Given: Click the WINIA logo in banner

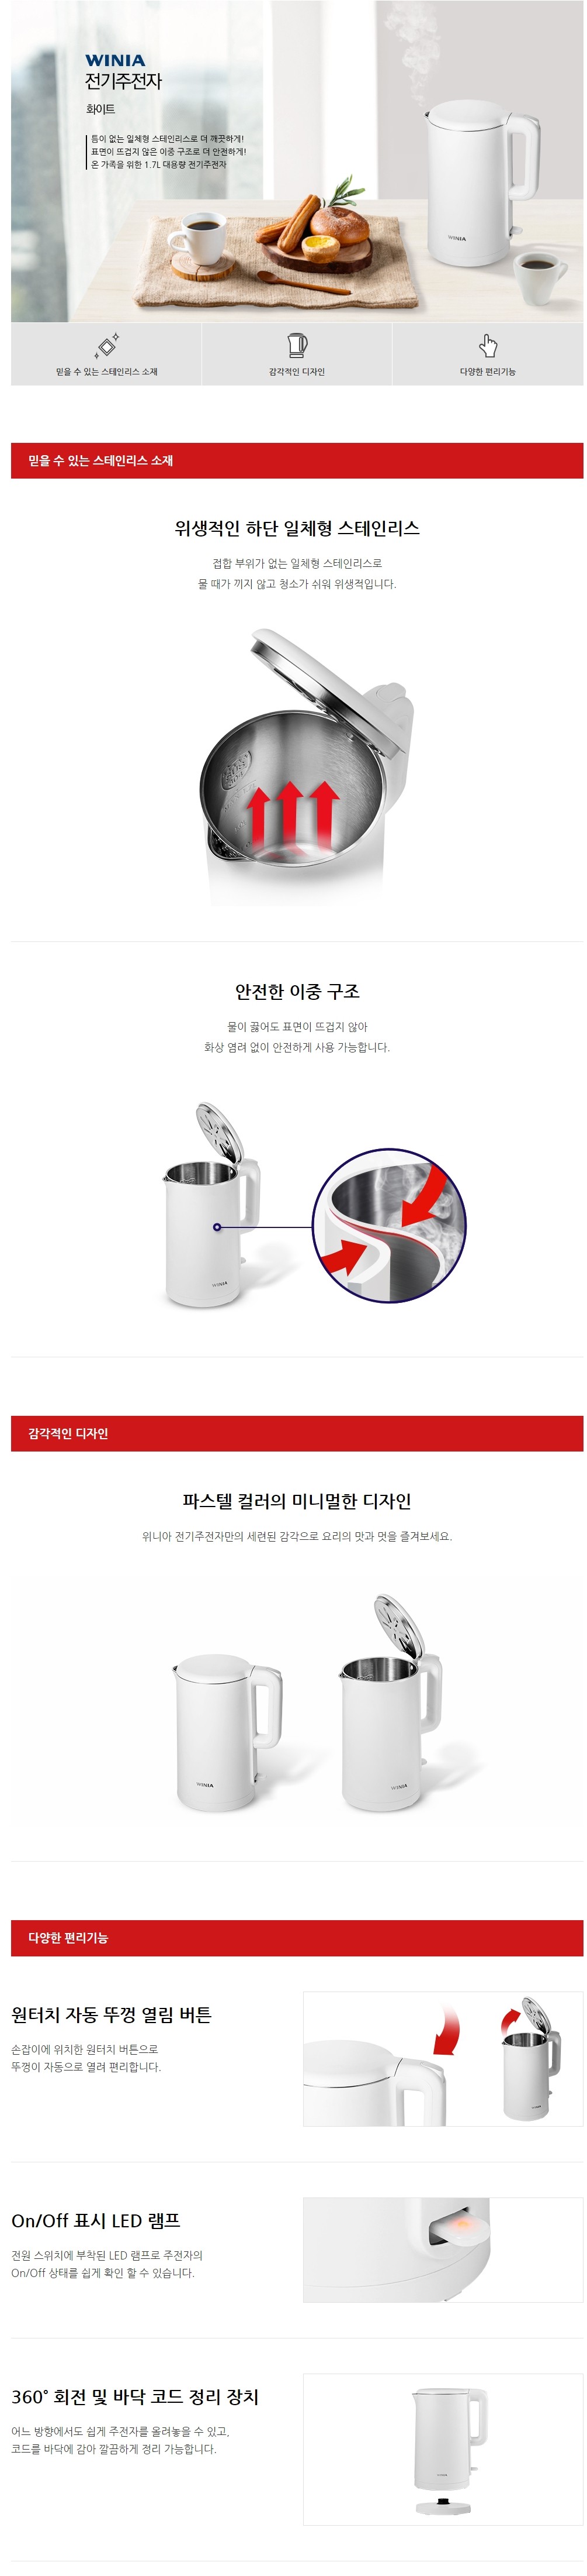Looking at the screenshot, I should pos(115,61).
